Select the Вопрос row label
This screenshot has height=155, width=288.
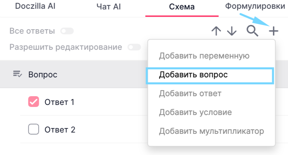pyautogui.click(x=43, y=74)
